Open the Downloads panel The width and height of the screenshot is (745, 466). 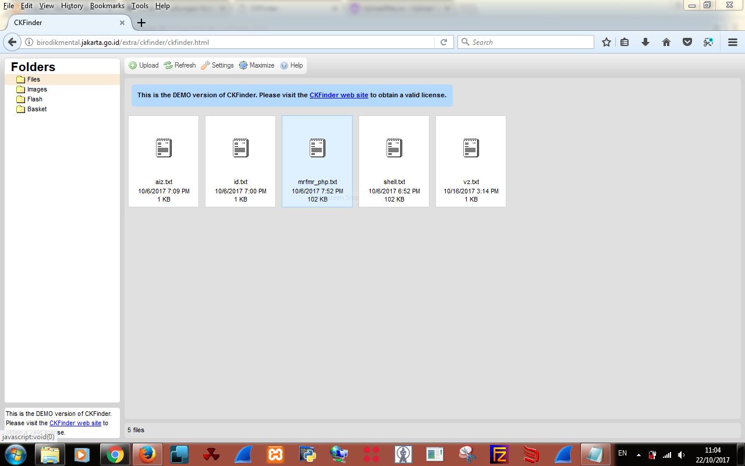tap(645, 42)
